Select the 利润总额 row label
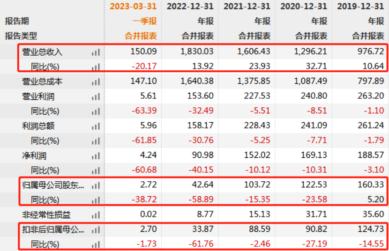 (x=38, y=126)
